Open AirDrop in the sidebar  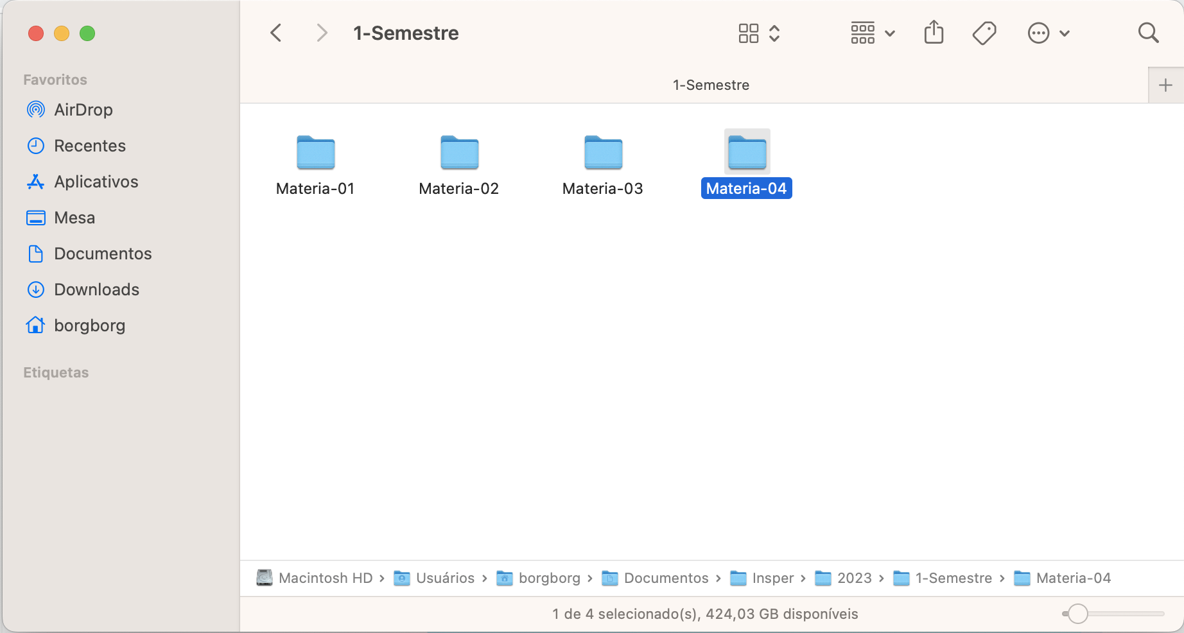tap(83, 110)
